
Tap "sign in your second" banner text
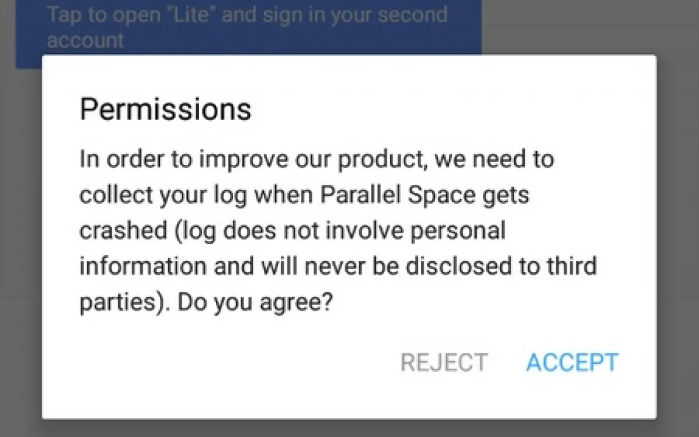click(355, 15)
